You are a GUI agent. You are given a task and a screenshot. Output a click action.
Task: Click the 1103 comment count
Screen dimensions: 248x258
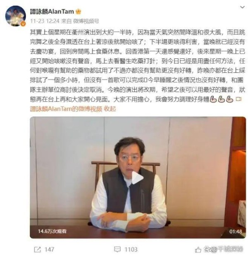[x=131, y=249]
